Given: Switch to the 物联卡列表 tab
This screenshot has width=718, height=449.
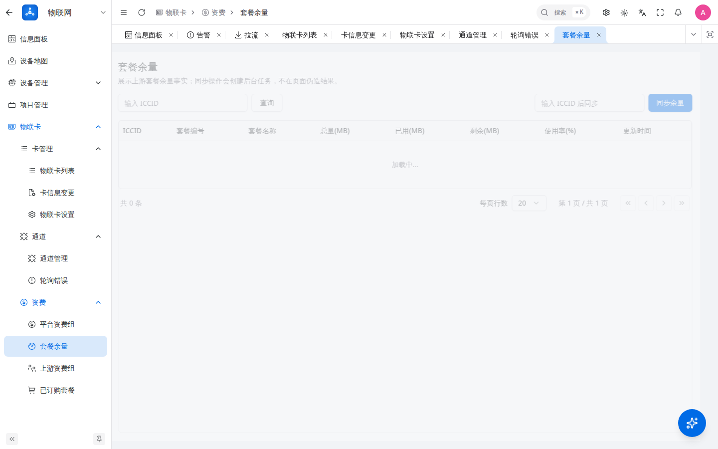Looking at the screenshot, I should tap(299, 35).
